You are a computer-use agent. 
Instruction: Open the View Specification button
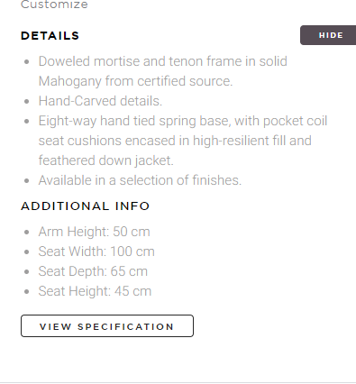107,326
